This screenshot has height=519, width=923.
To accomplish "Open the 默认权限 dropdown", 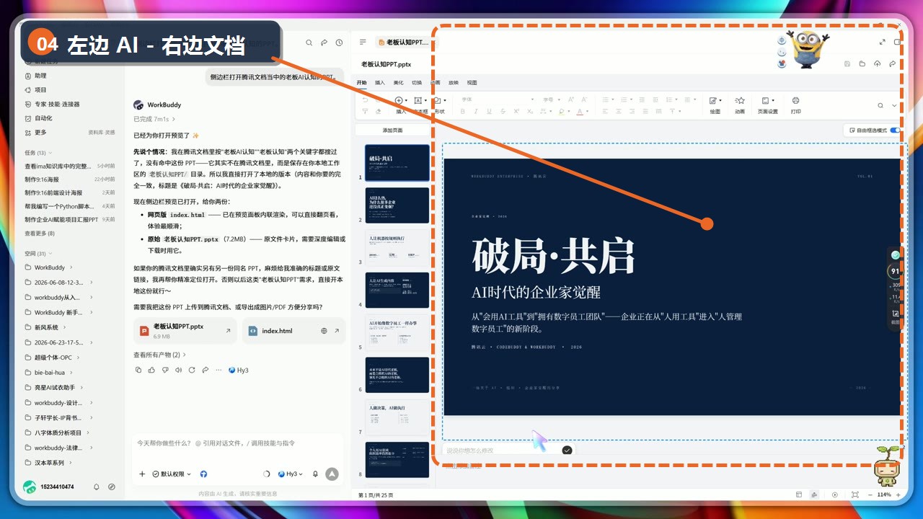I will (172, 474).
